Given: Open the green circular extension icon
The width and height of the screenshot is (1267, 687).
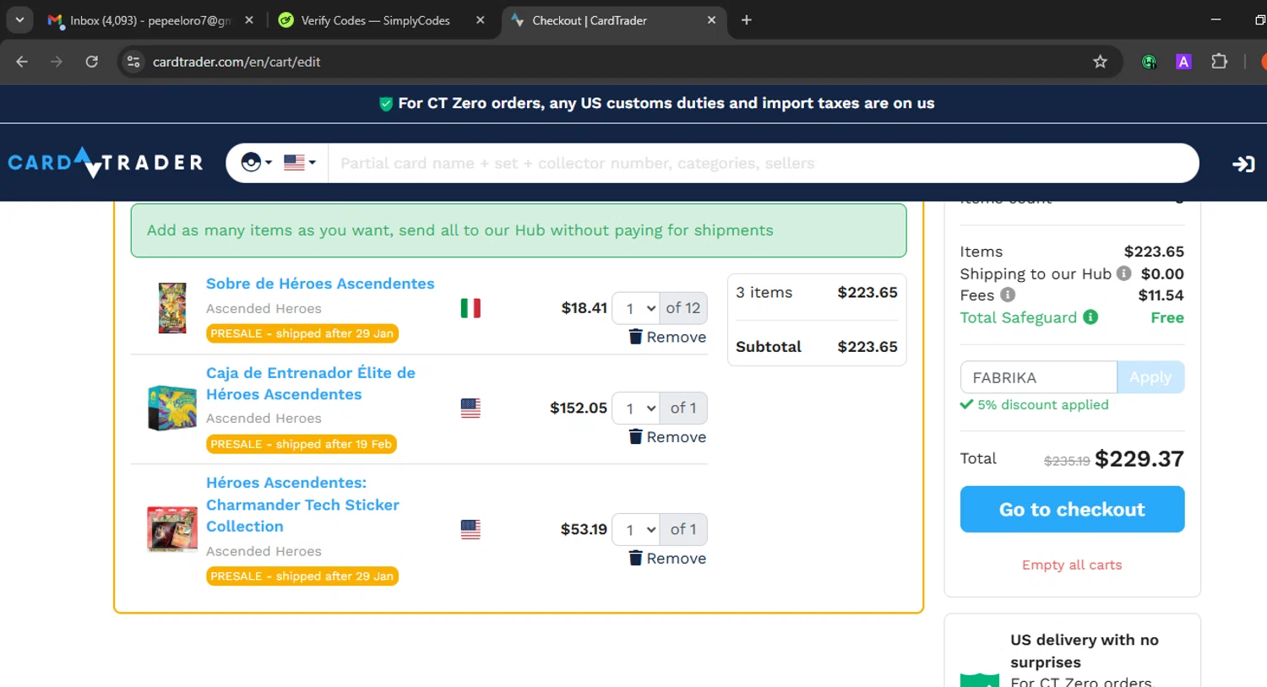Looking at the screenshot, I should coord(1149,62).
